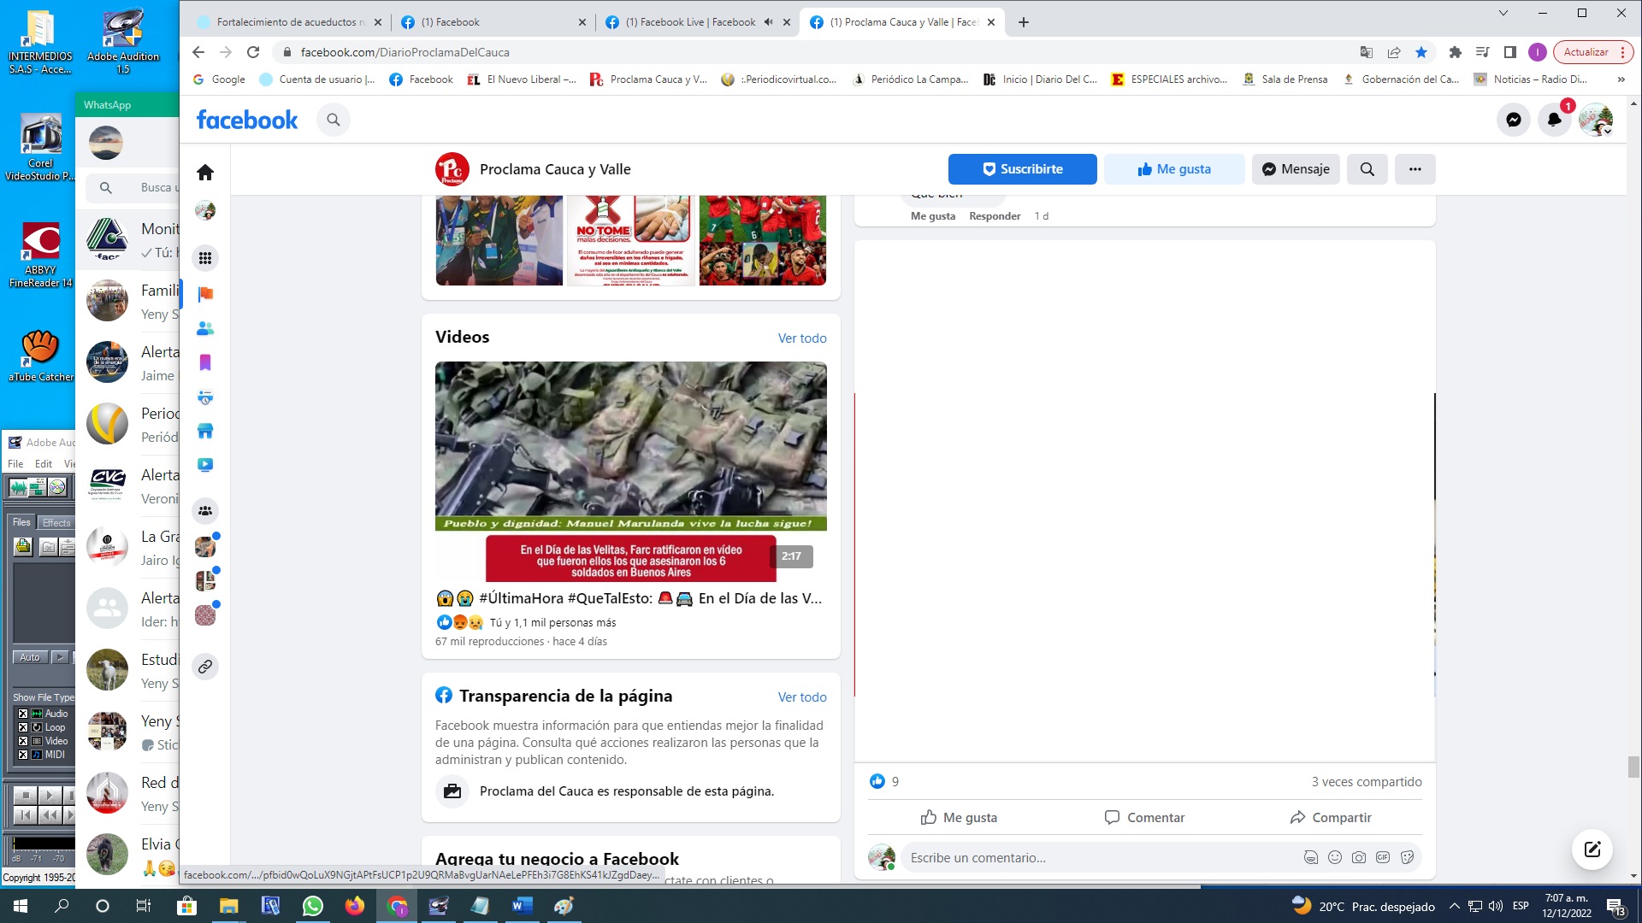Image resolution: width=1642 pixels, height=923 pixels.
Task: Open Adobe Audition desktop shortcut
Action: click(x=123, y=41)
